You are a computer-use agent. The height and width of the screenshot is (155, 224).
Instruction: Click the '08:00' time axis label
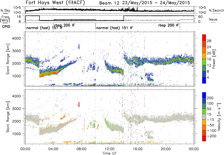point(81,149)
